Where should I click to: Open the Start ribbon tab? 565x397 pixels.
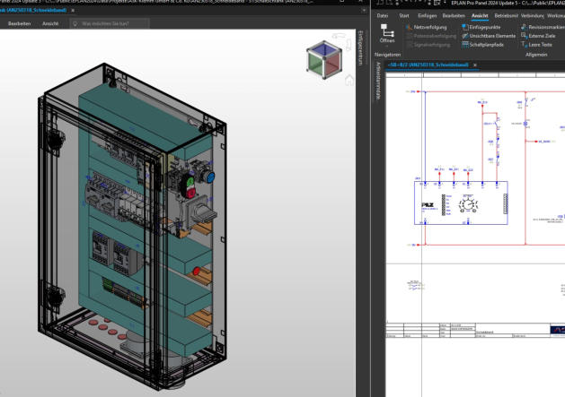[x=403, y=15]
